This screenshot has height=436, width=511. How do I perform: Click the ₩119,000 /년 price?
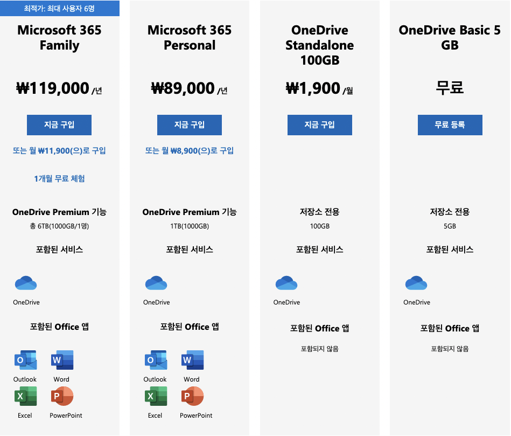59,88
